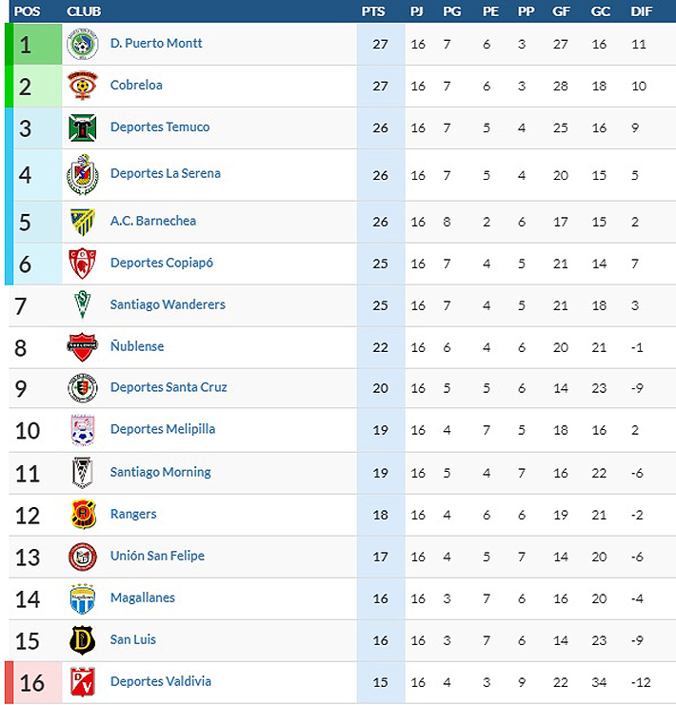Image resolution: width=676 pixels, height=705 pixels.
Task: Click the GF column header
Action: click(x=560, y=11)
